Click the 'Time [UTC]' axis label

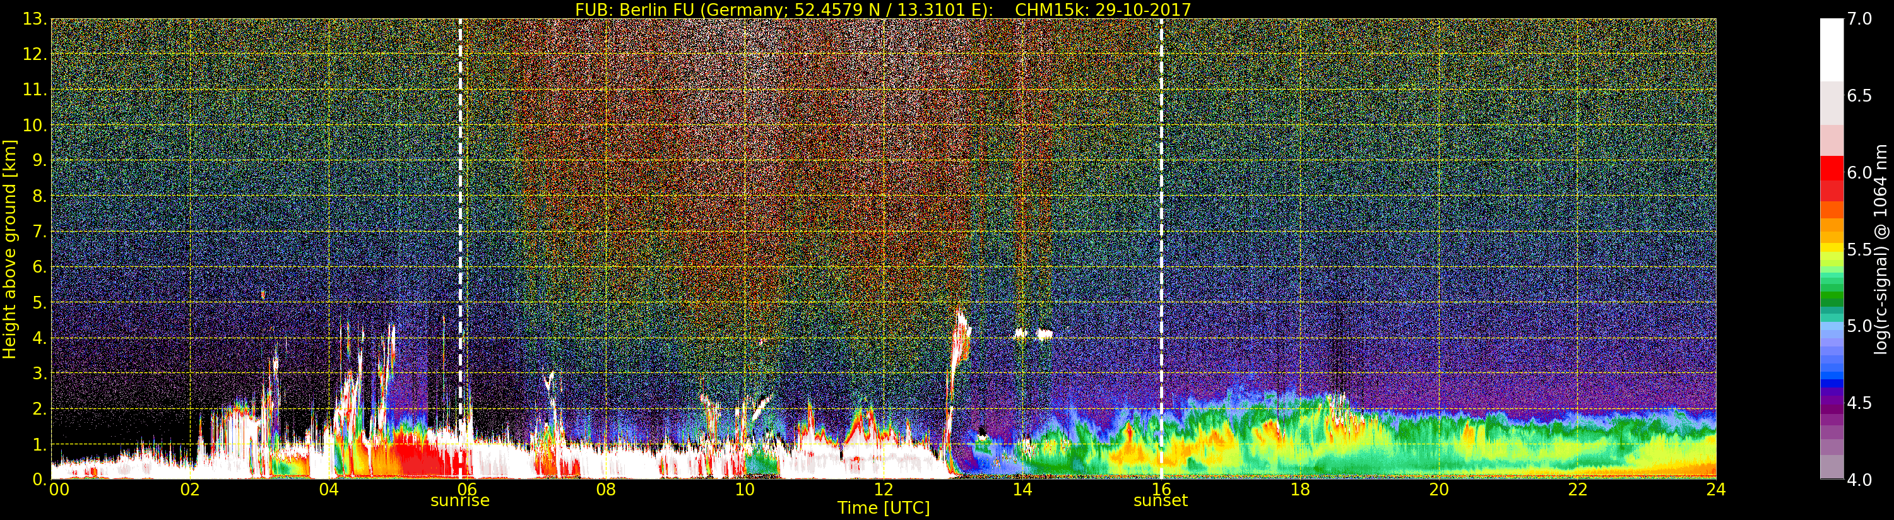point(883,508)
